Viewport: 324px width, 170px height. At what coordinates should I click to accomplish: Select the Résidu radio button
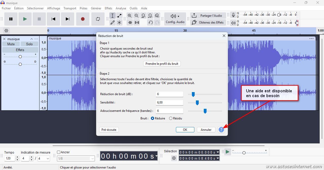[171, 118]
